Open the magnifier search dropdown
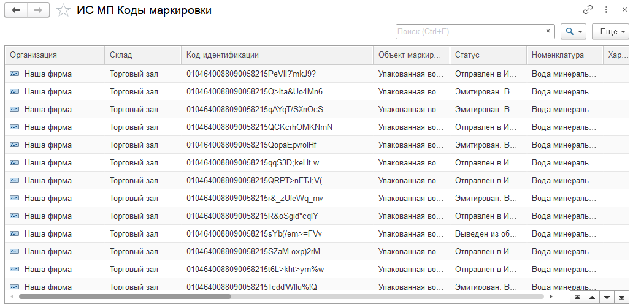The image size is (633, 307). pyautogui.click(x=574, y=31)
